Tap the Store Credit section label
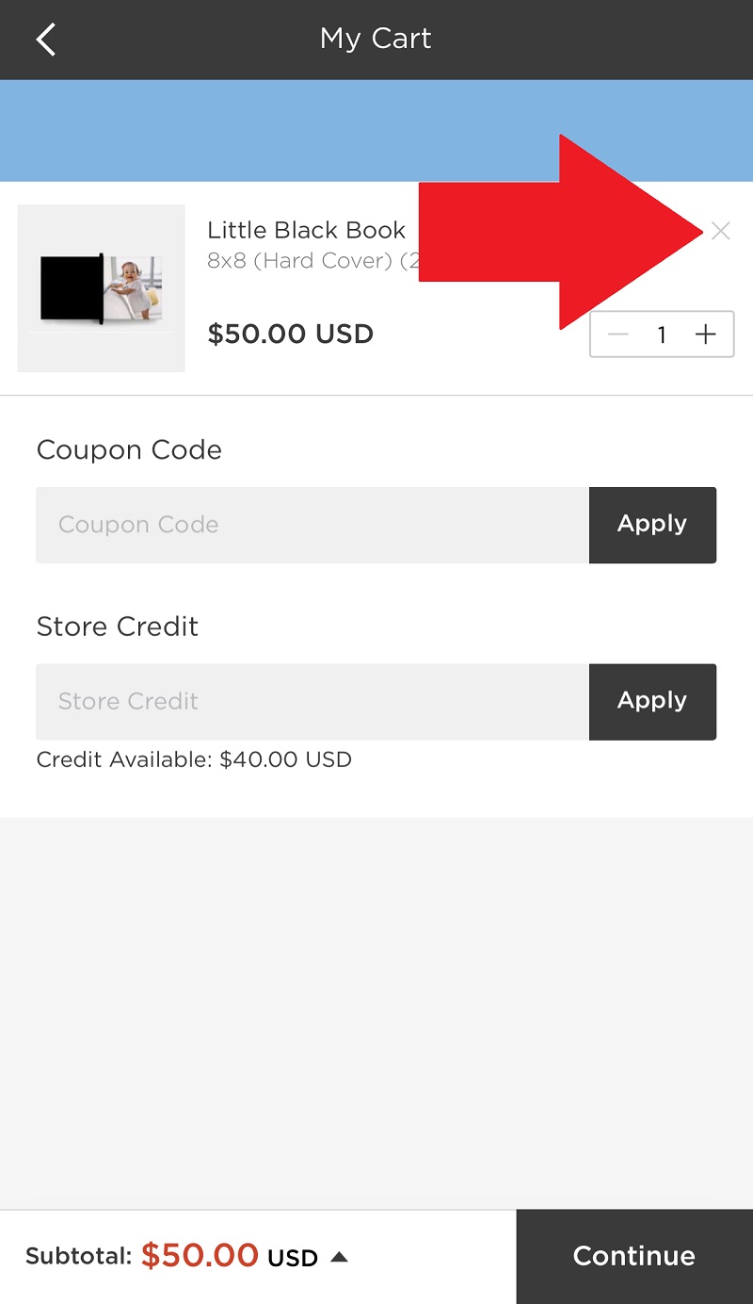 click(x=118, y=627)
